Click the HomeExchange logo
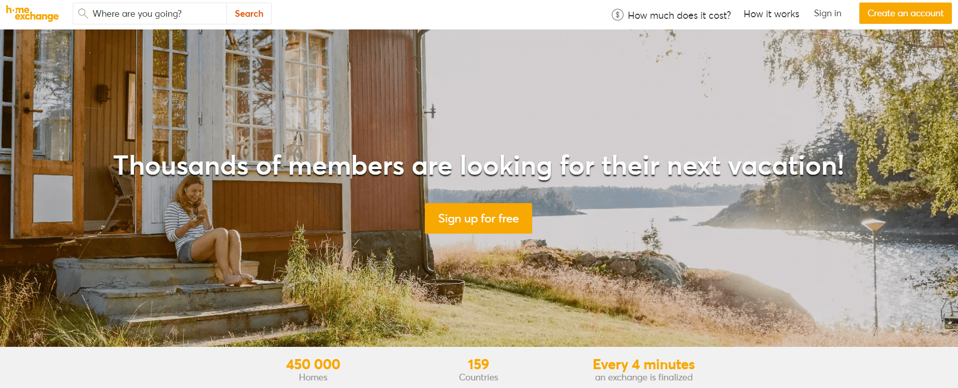Viewport: 958px width, 388px height. tap(32, 14)
